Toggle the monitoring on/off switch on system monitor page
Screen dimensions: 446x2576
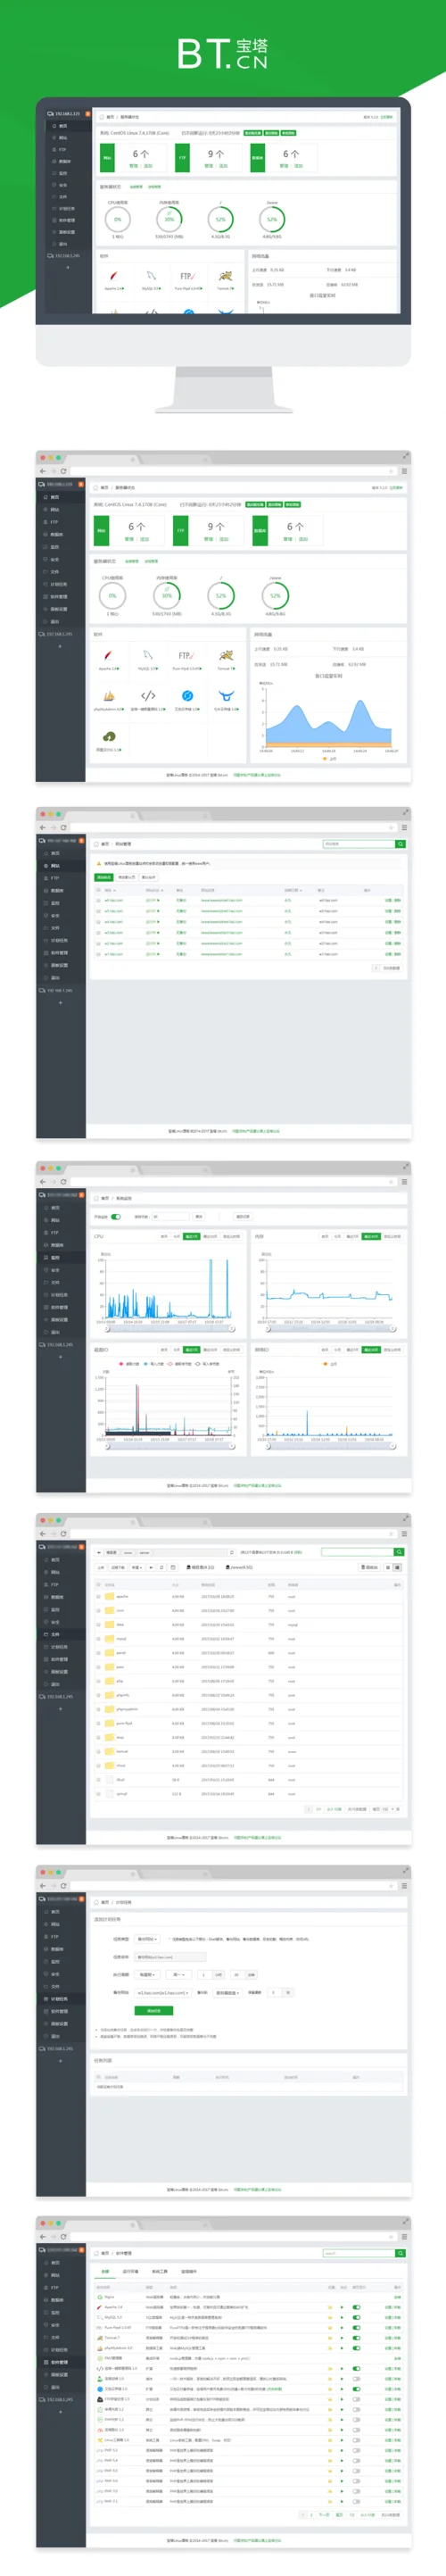116,1216
